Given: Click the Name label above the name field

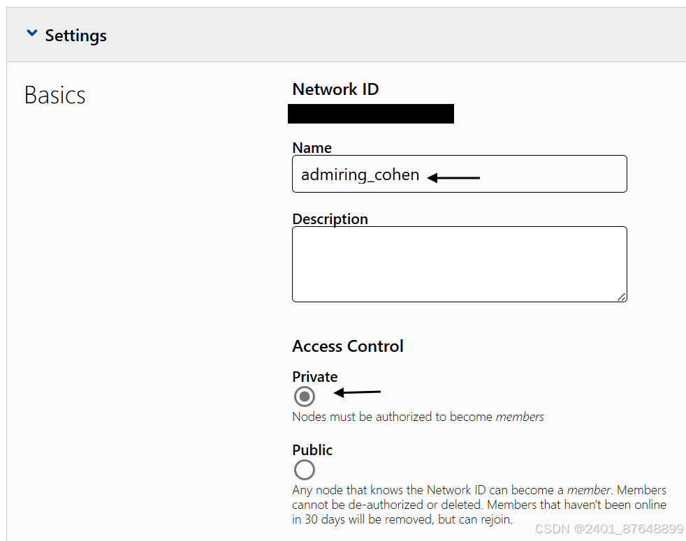Looking at the screenshot, I should (312, 148).
